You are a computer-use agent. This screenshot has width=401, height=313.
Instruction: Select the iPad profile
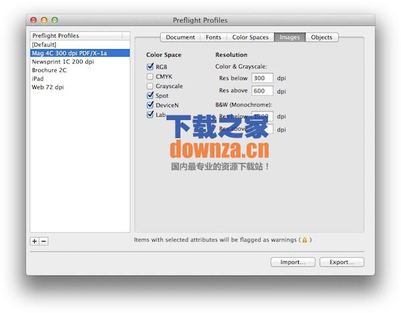tap(80, 79)
